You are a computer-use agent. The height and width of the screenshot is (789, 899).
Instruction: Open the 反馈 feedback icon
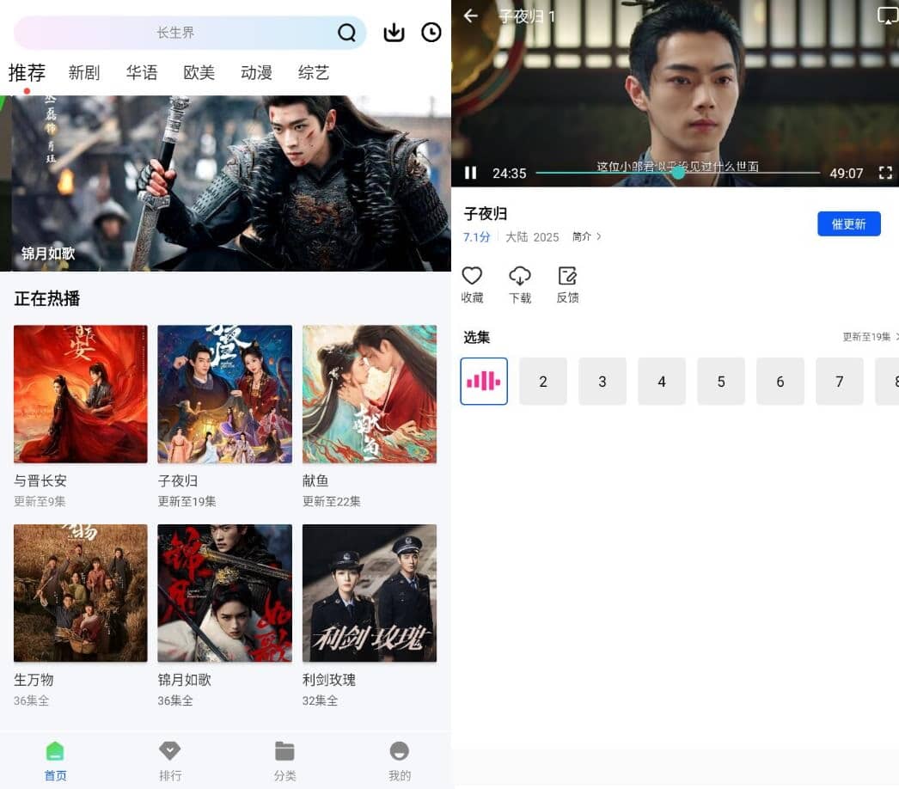pos(567,275)
